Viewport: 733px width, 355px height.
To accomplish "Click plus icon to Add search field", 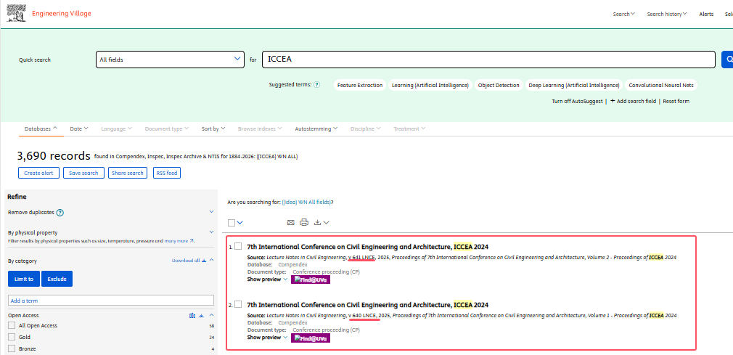I will (x=613, y=101).
